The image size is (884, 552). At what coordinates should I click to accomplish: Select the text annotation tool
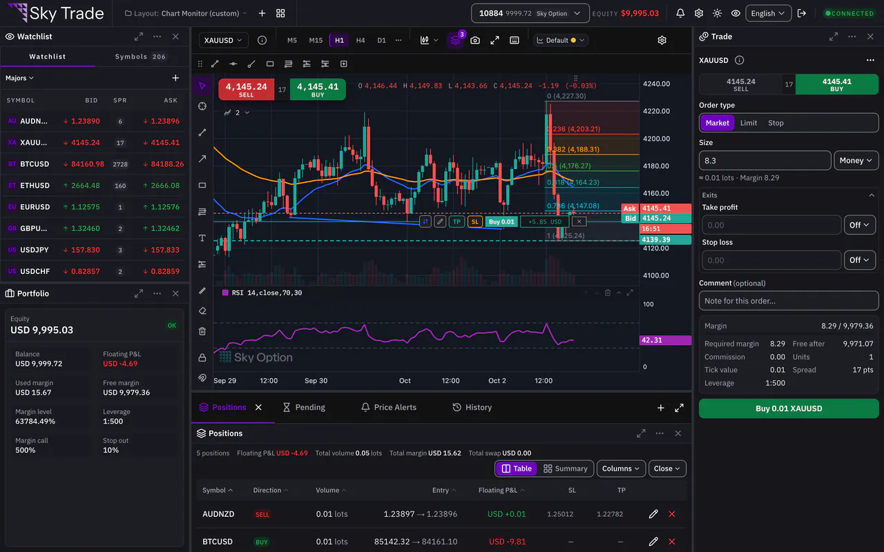pos(202,238)
